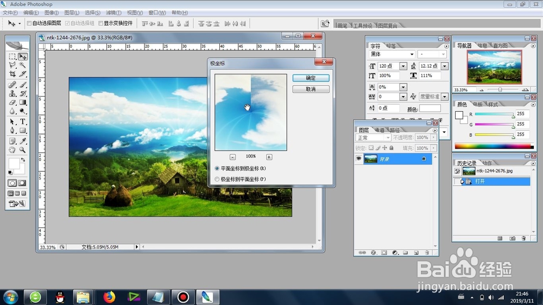The height and width of the screenshot is (305, 543).
Task: Swap foreground and background colors
Action: [x=23, y=160]
